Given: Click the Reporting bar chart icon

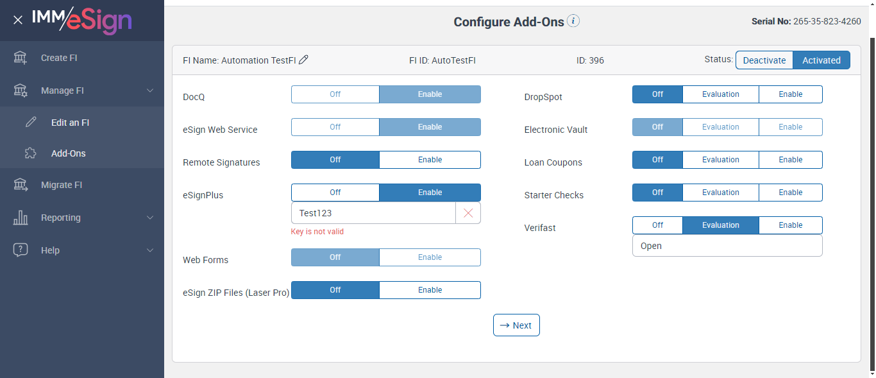Looking at the screenshot, I should pyautogui.click(x=21, y=218).
